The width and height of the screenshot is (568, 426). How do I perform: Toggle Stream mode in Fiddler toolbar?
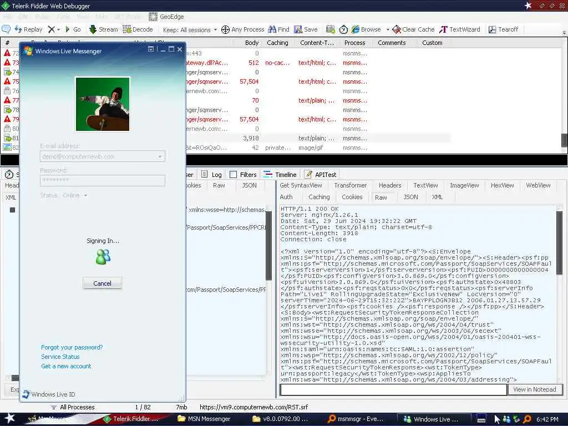pyautogui.click(x=104, y=29)
